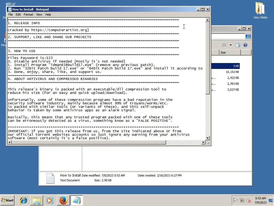Viewport: 274px width, 206px height.
Task: Click the 'Files Password is:123' line
Action: click(x=30, y=58)
